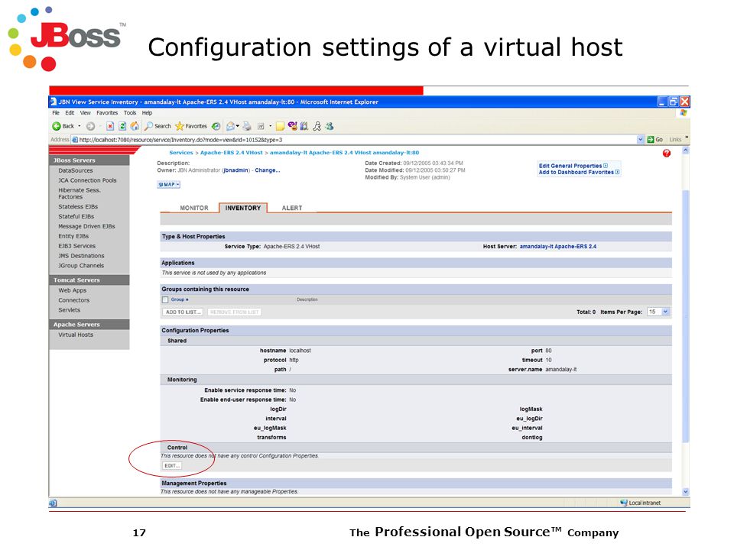Click the MSN Messenger toolbar icon
The image size is (734, 550).
tap(330, 126)
